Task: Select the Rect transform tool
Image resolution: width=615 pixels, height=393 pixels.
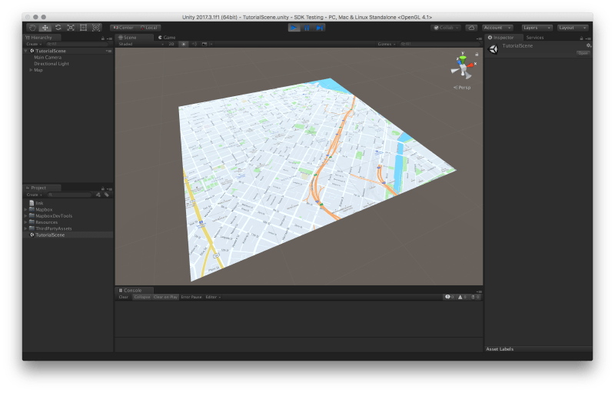Action: [x=83, y=28]
